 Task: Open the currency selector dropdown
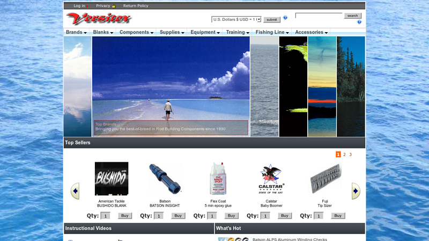pos(236,19)
